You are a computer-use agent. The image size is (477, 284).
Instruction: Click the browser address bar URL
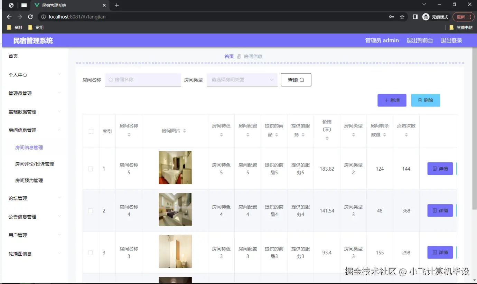[x=77, y=17]
